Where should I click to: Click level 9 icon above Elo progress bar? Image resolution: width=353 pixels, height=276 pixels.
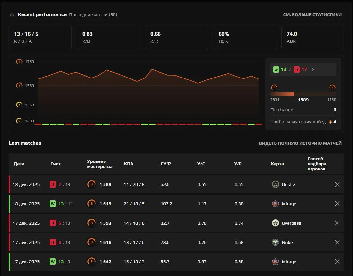[332, 87]
